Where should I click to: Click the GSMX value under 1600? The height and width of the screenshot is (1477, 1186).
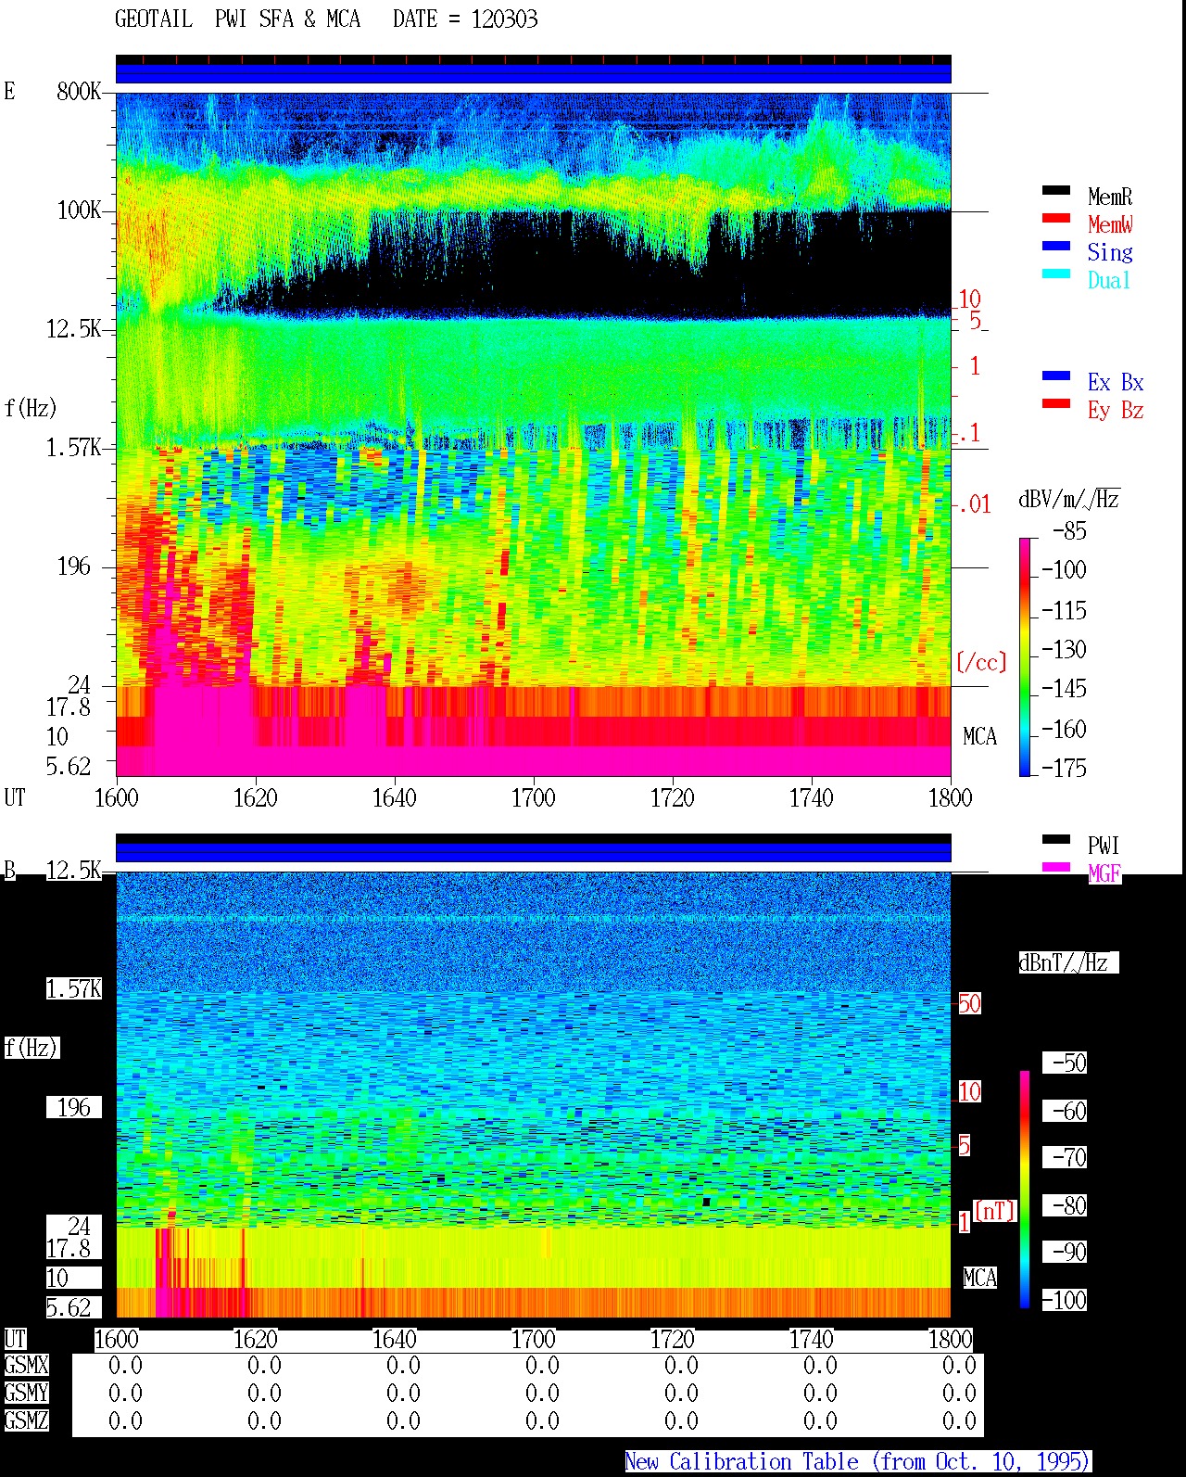pyautogui.click(x=125, y=1365)
